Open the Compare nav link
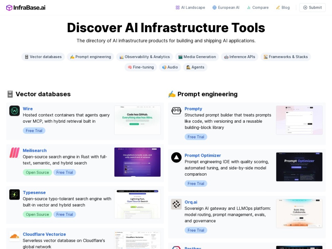The height and width of the screenshot is (249, 332). click(x=258, y=8)
